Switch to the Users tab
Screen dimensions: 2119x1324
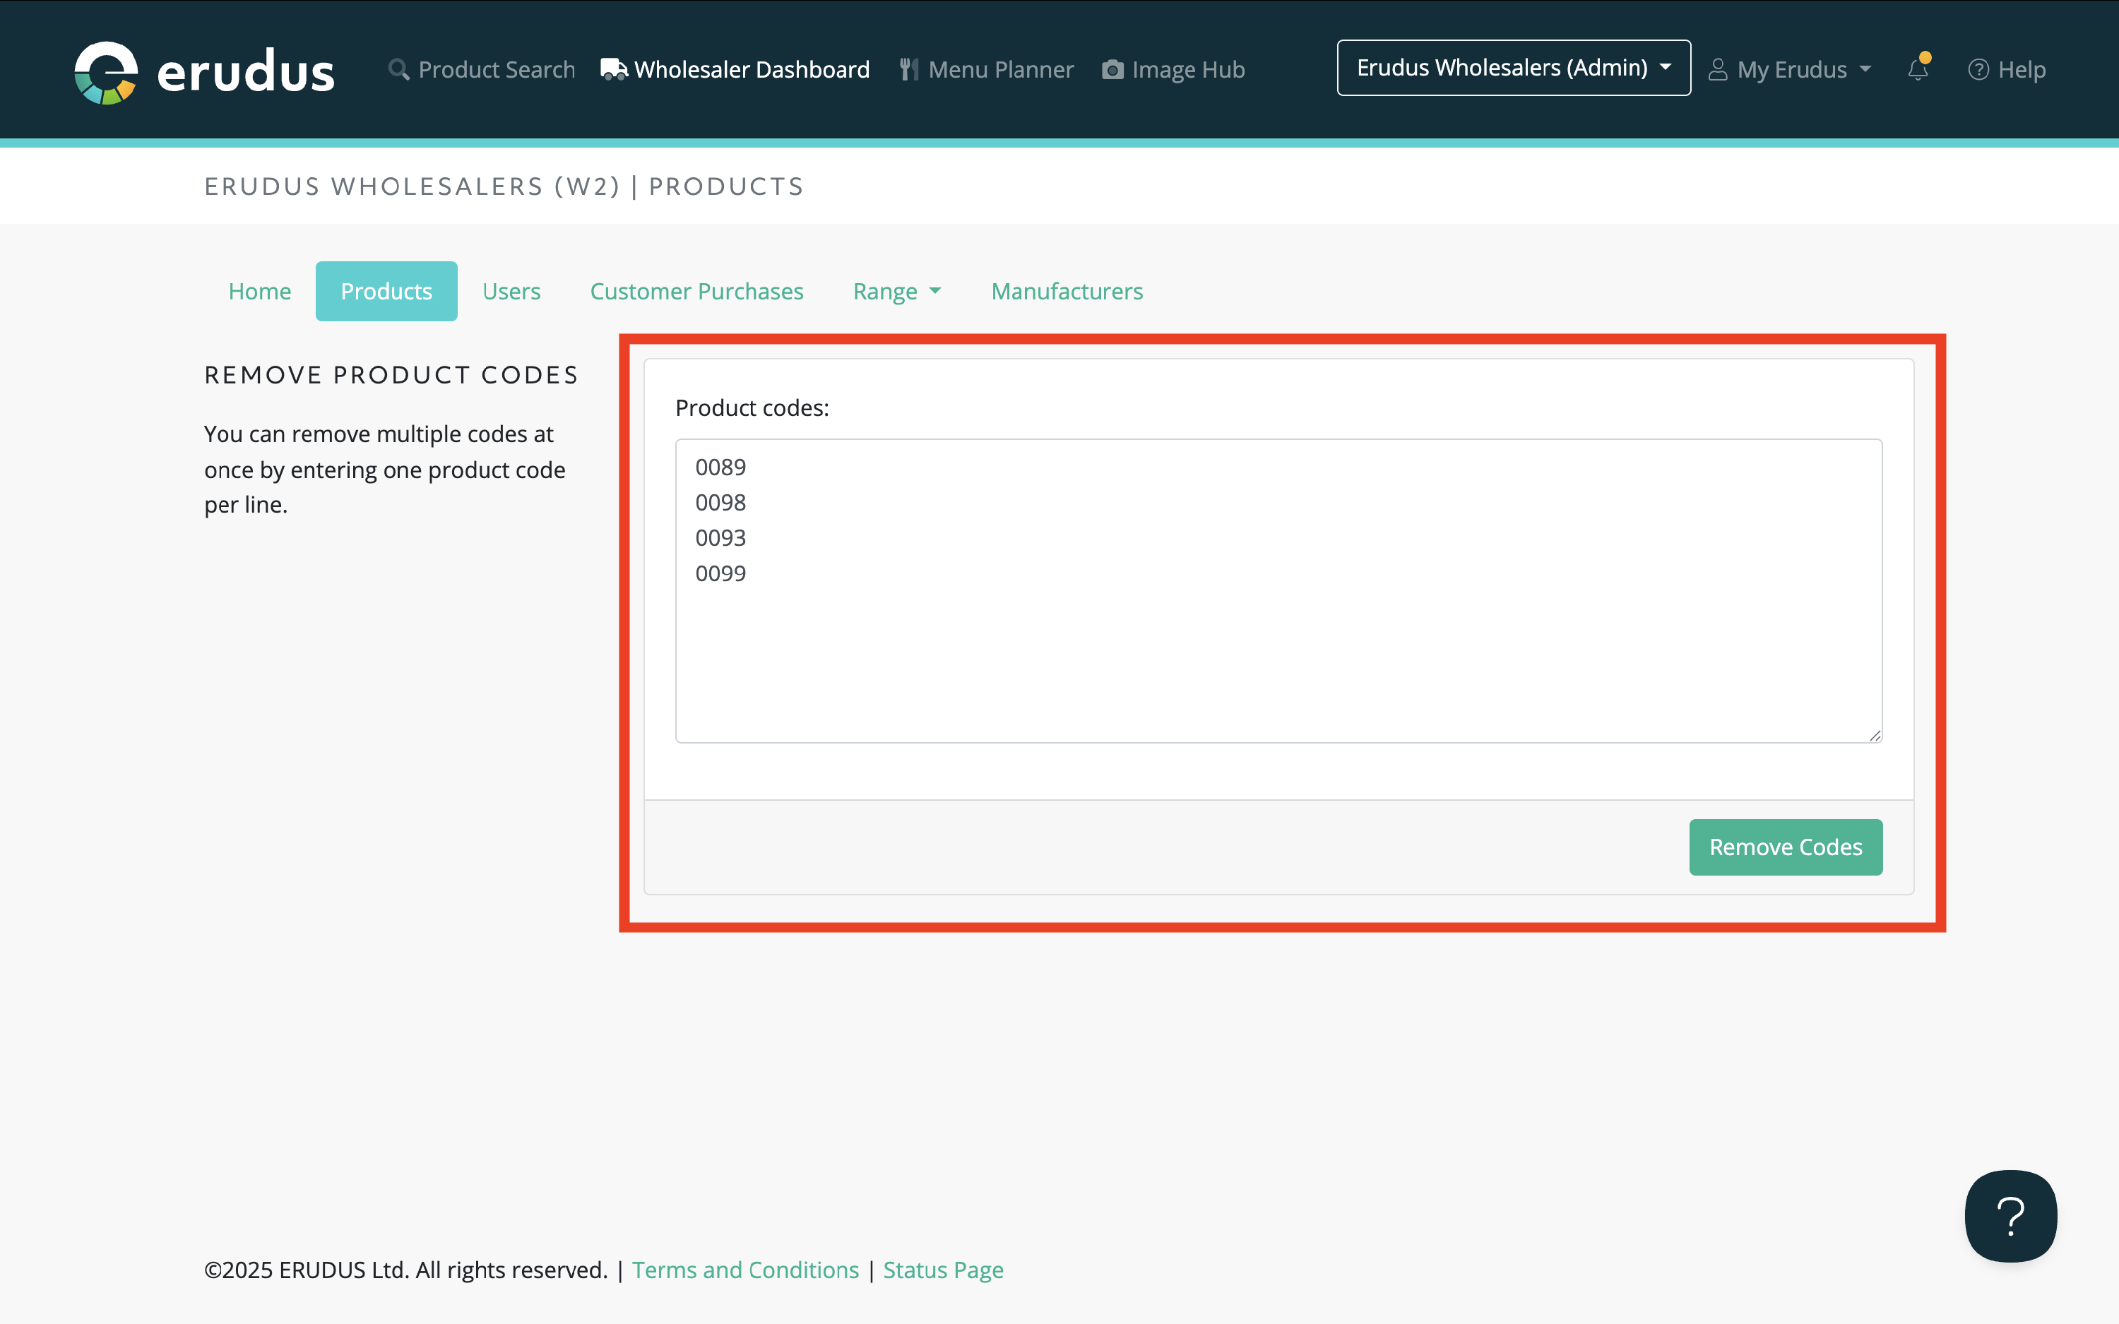511,292
